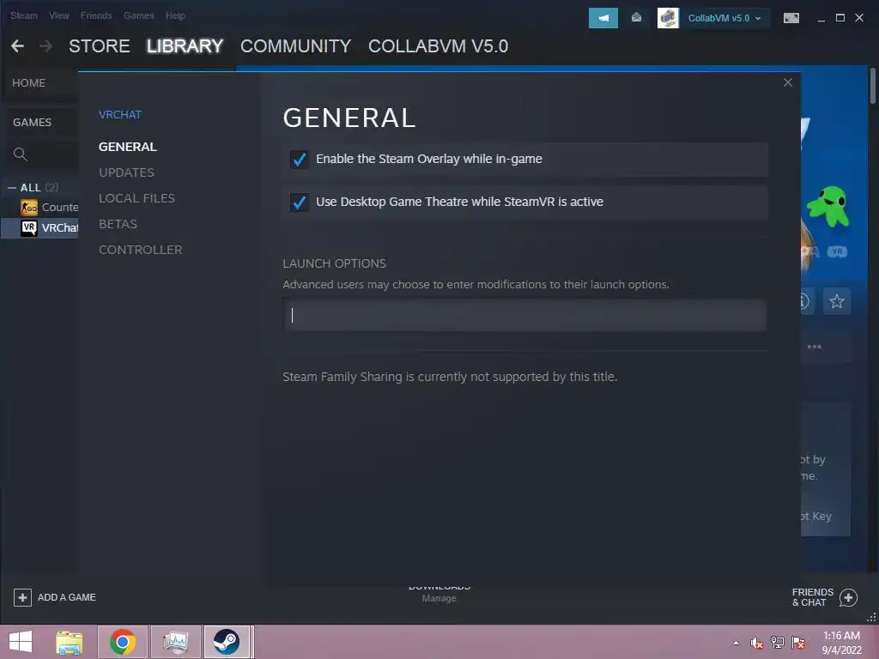Close the VRChat properties dialog
This screenshot has width=879, height=659.
[x=788, y=82]
